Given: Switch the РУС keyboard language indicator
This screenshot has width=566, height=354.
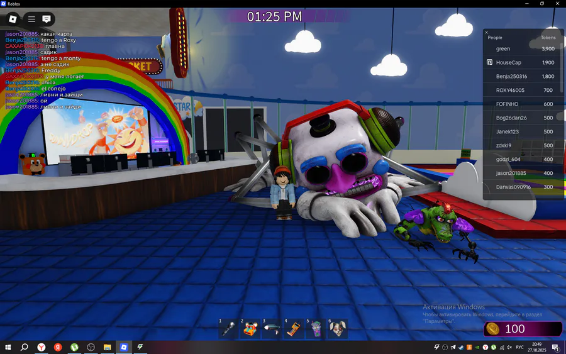Looking at the screenshot, I should [519, 347].
